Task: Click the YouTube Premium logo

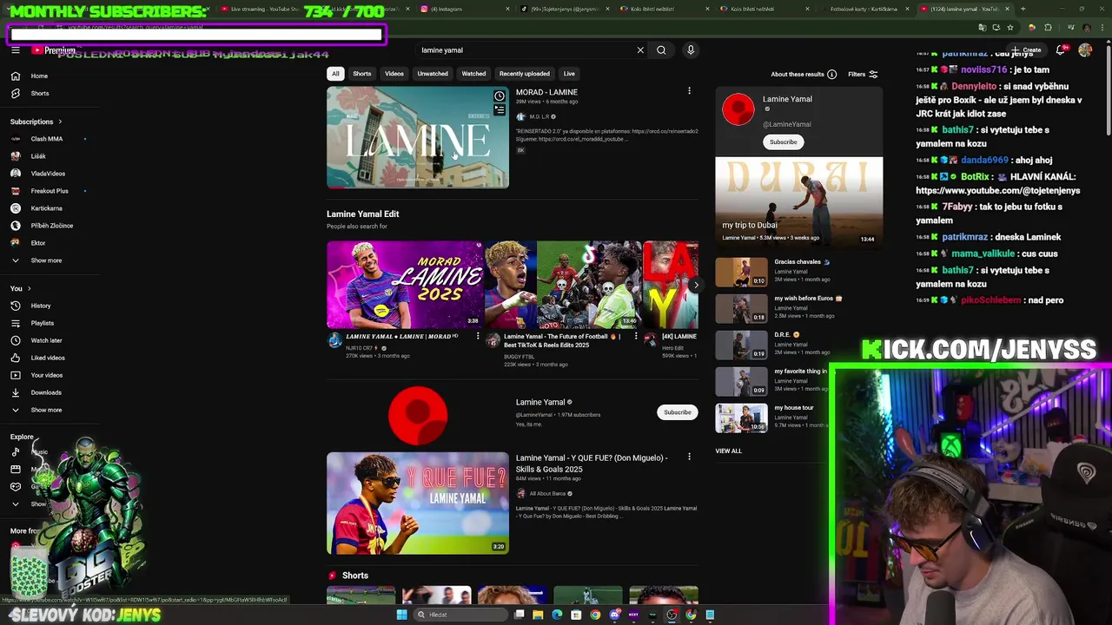Action: tap(54, 50)
